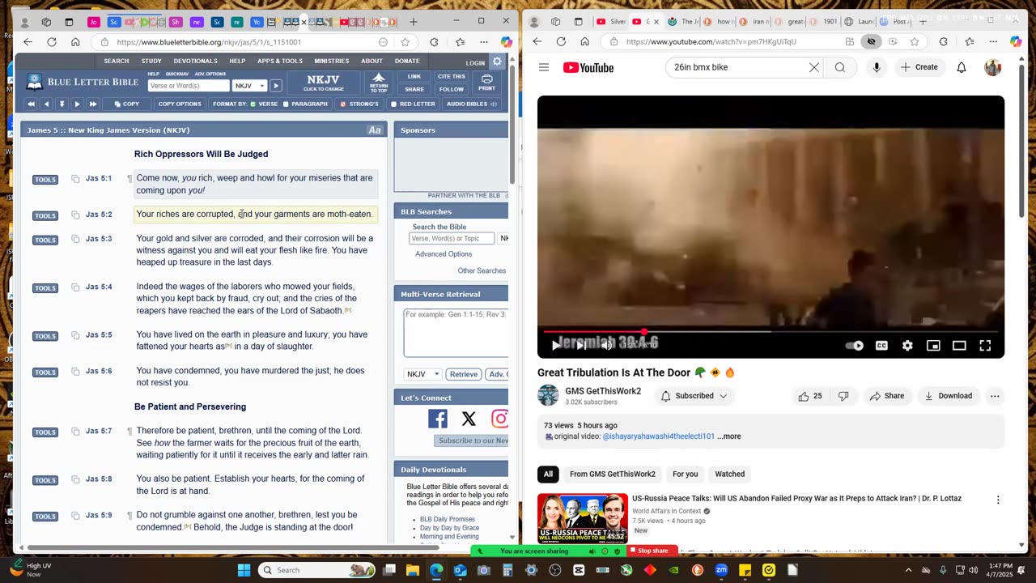Expand Subscribed notification dropdown

click(x=694, y=396)
